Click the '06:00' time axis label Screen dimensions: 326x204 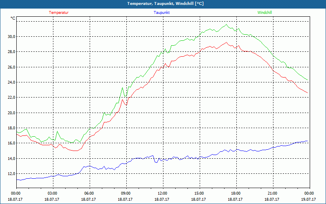tap(89, 193)
